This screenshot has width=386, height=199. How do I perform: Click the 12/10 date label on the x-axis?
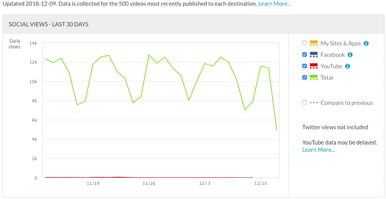[x=261, y=184]
